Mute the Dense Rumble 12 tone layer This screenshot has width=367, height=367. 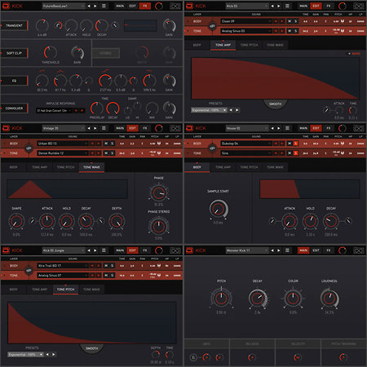[106, 153]
